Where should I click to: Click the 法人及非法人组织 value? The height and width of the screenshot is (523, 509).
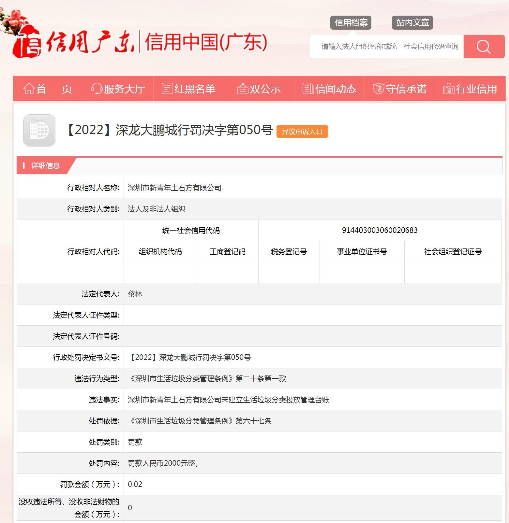pos(157,209)
